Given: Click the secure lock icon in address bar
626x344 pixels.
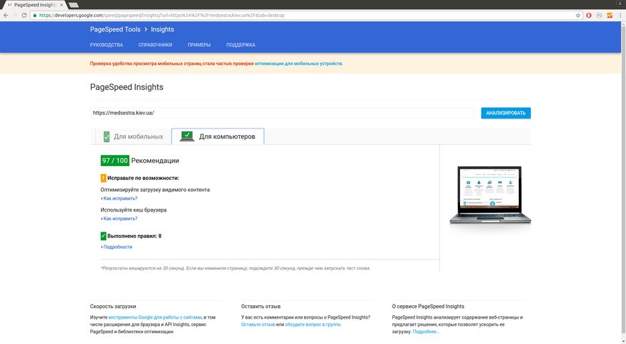Looking at the screenshot, I should (35, 15).
